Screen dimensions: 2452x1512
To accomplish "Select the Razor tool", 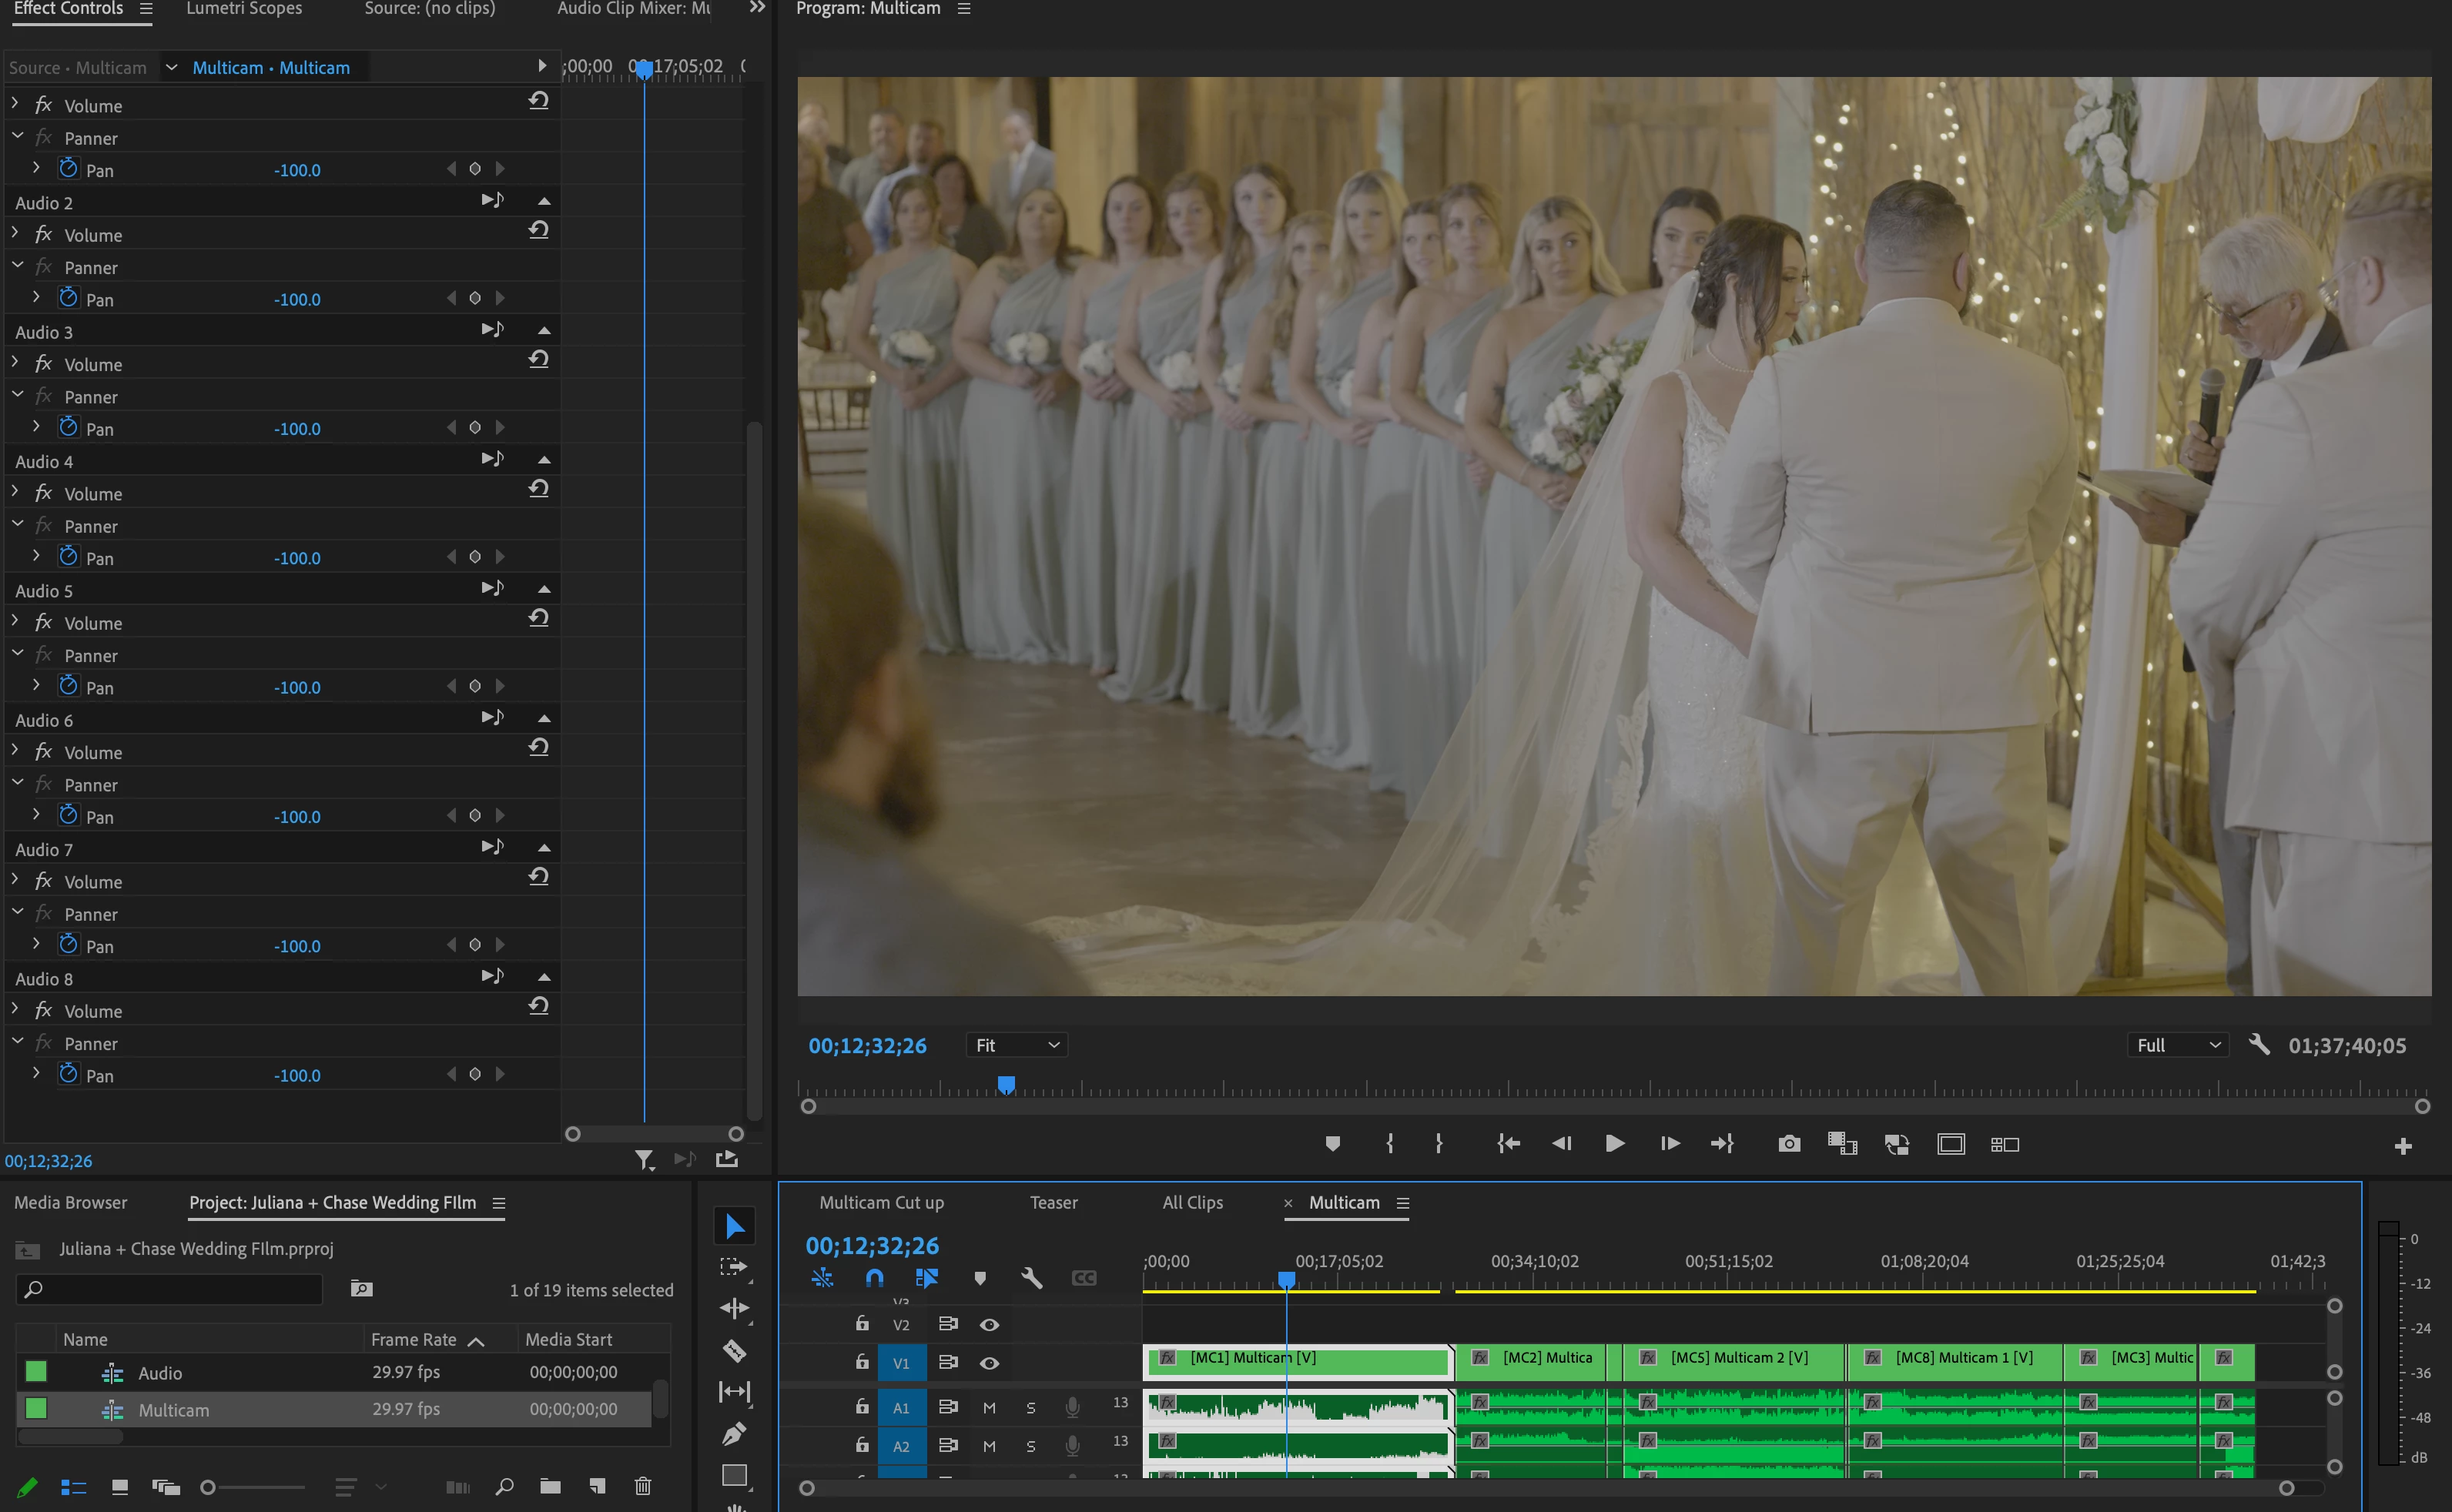I will tap(734, 1351).
